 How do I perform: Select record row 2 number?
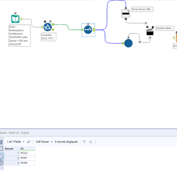[x=12, y=158]
